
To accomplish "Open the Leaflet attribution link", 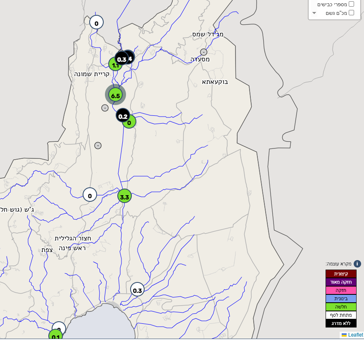I will (355, 335).
